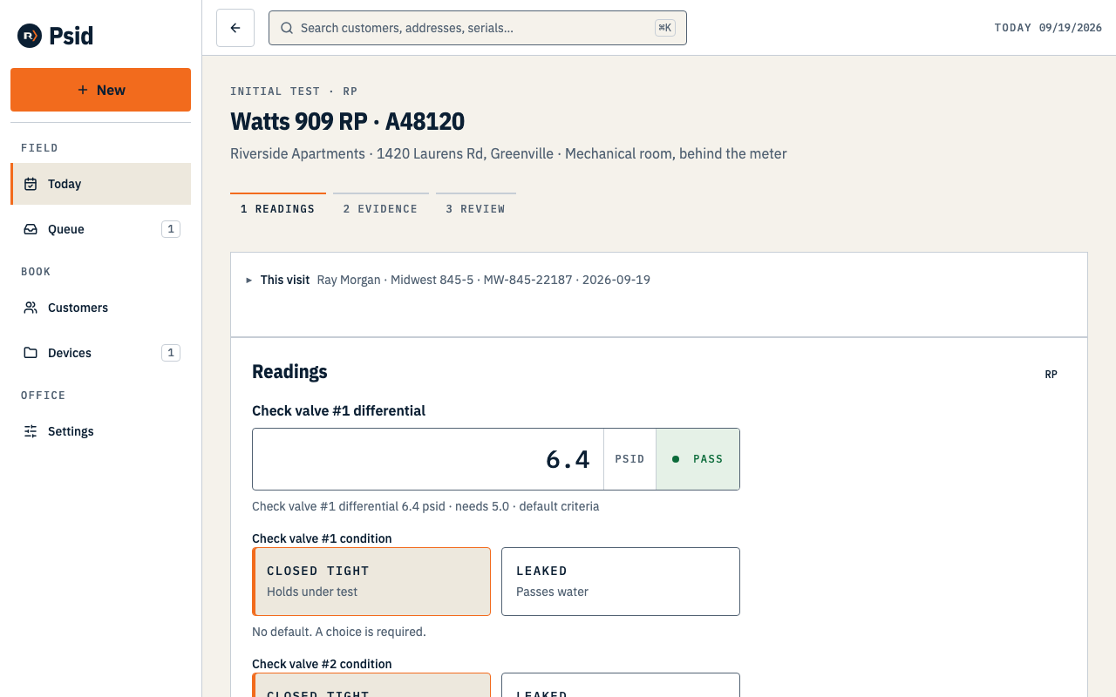
Task: Click the Queue count badge
Action: tap(171, 229)
